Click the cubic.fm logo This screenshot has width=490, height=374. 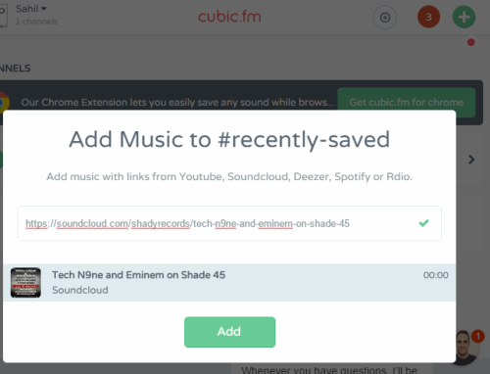[x=229, y=17]
